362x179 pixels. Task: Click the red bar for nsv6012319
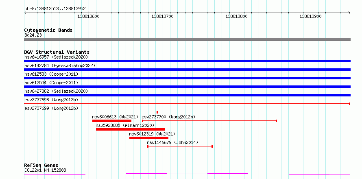149,138
